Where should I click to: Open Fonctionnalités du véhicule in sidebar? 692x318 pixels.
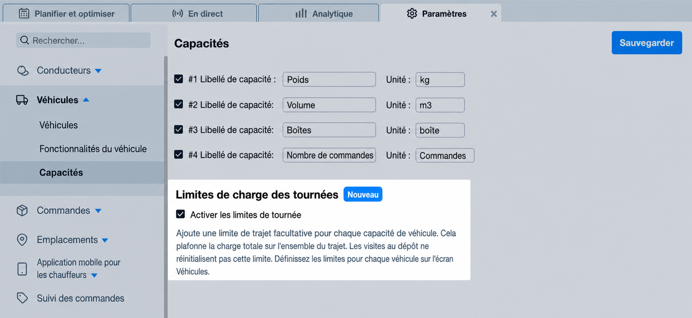(93, 149)
